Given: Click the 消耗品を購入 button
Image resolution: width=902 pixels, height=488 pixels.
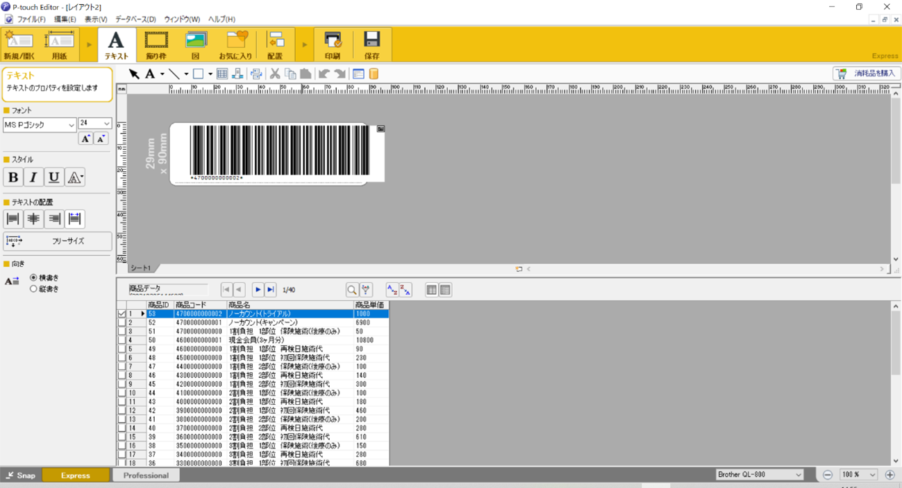Looking at the screenshot, I should coord(867,73).
